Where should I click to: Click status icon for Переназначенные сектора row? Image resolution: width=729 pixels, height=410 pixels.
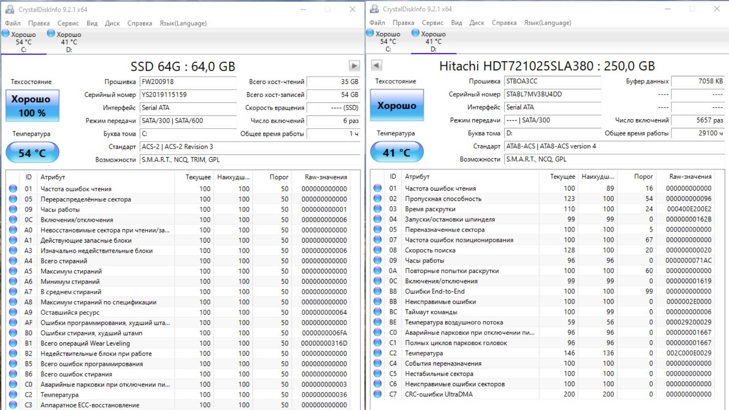coord(377,229)
